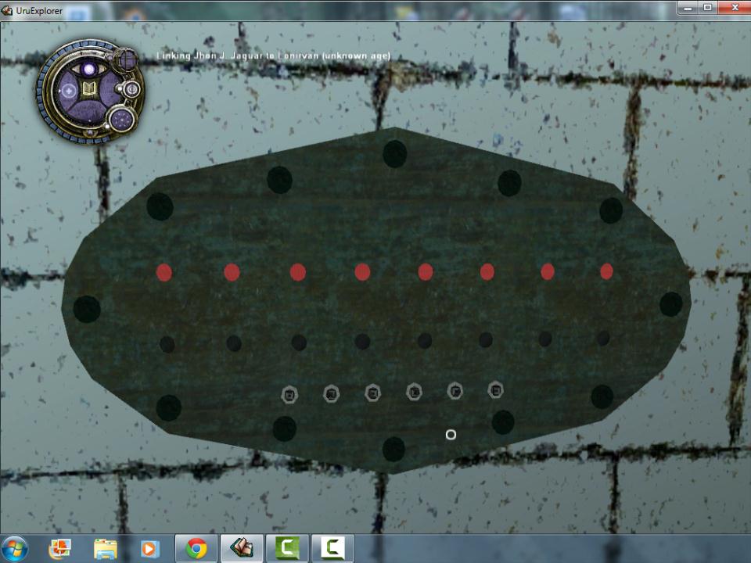Switch to the UruExplorer book taskbar icon
Viewport: 751px width, 563px height.
click(242, 549)
